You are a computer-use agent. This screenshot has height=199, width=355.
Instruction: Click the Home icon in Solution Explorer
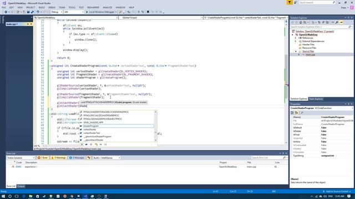[x=301, y=22]
